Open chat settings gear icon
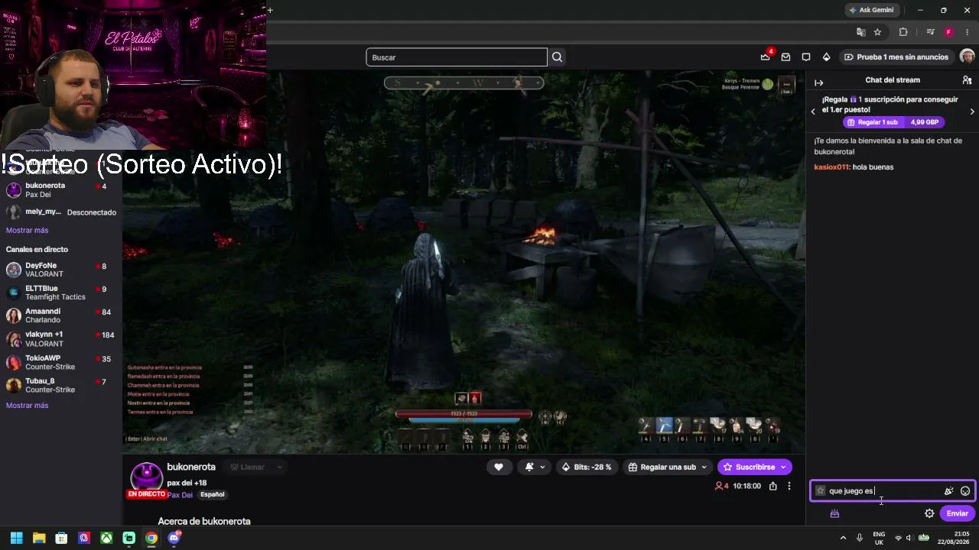Viewport: 979px width, 550px height. 929,513
